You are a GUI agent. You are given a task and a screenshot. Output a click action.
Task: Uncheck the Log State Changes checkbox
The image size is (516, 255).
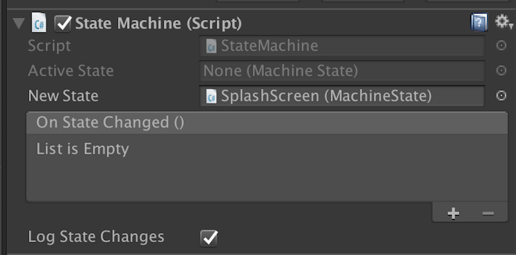click(209, 238)
